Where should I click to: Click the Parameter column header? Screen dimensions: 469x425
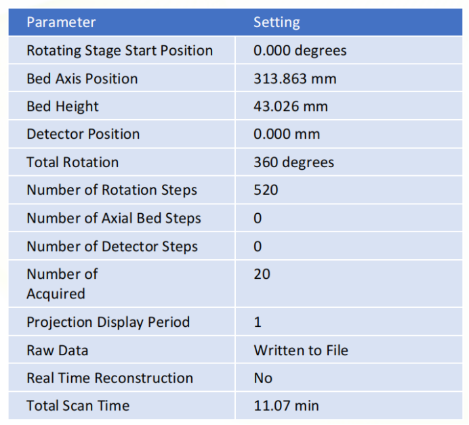point(61,22)
